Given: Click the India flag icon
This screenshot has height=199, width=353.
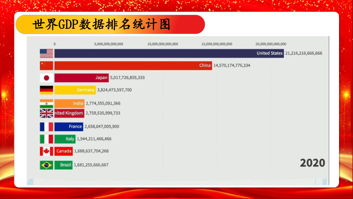Looking at the screenshot, I should pos(47,104).
